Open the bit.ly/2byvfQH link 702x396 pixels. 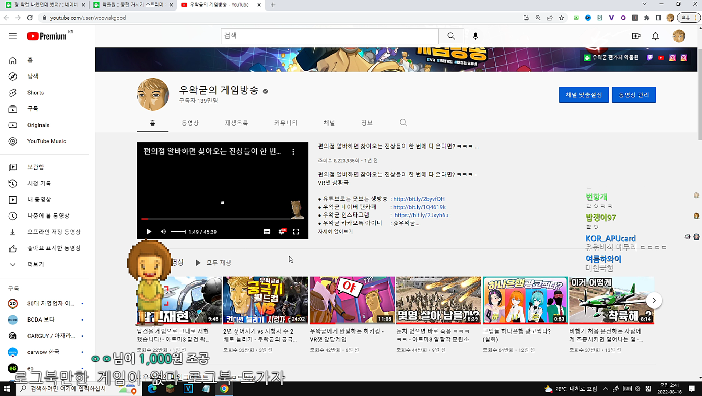419,199
